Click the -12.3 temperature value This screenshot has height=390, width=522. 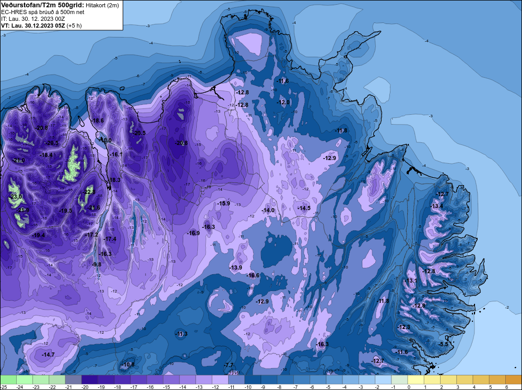click(x=404, y=327)
